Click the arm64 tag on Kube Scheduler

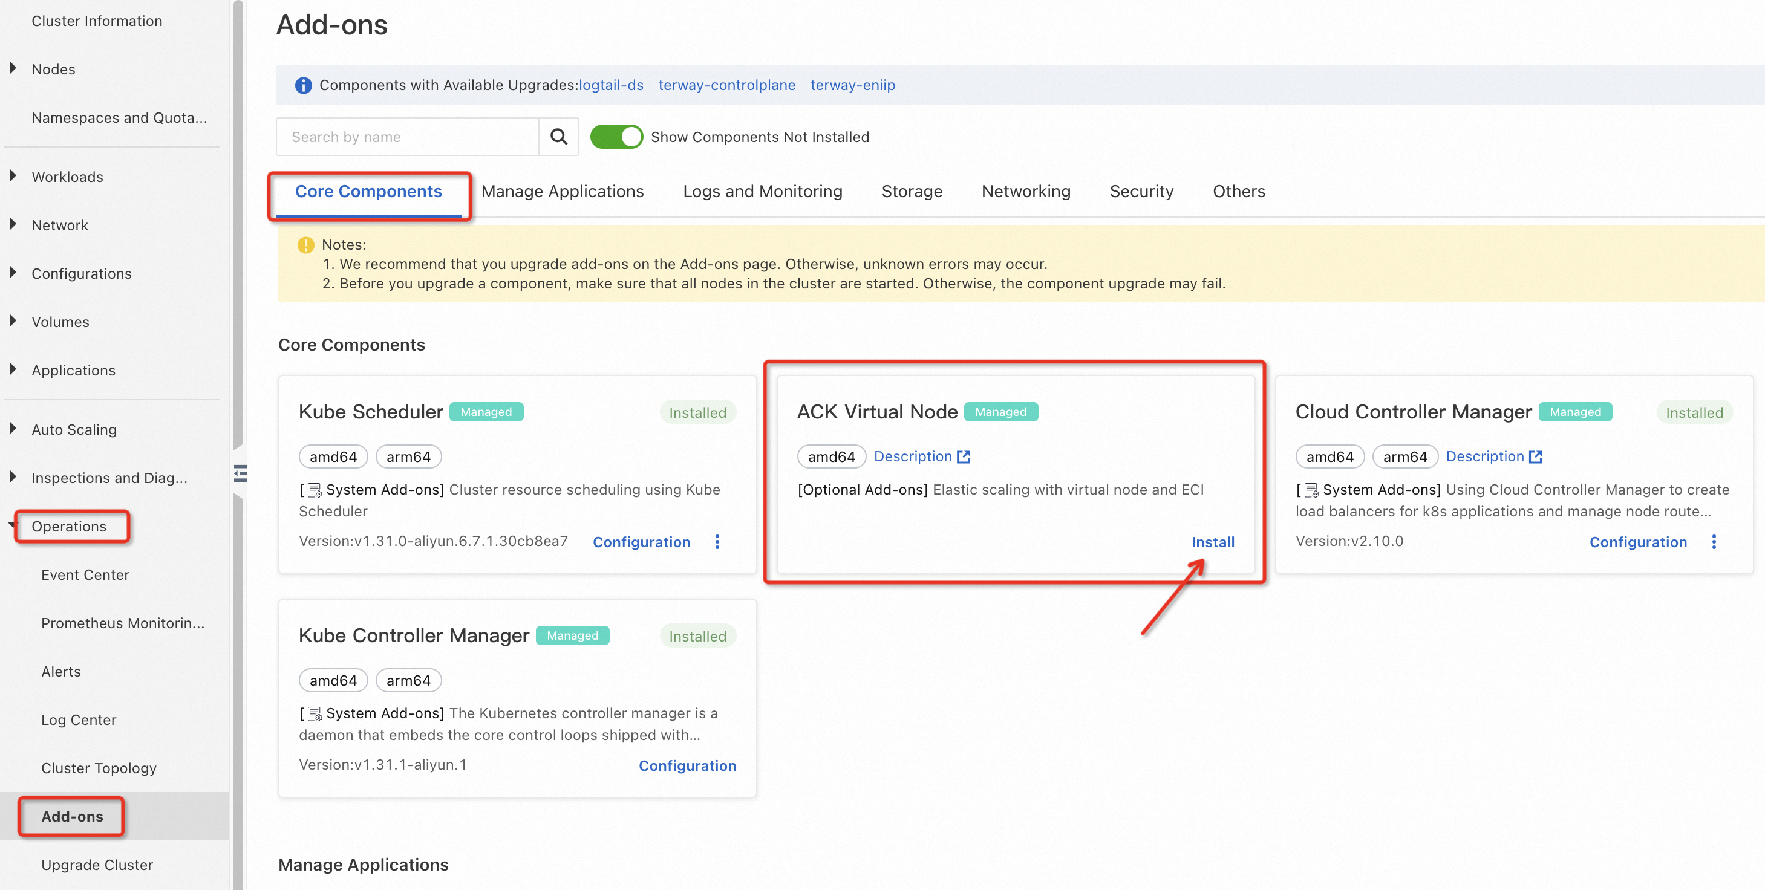pyautogui.click(x=408, y=456)
